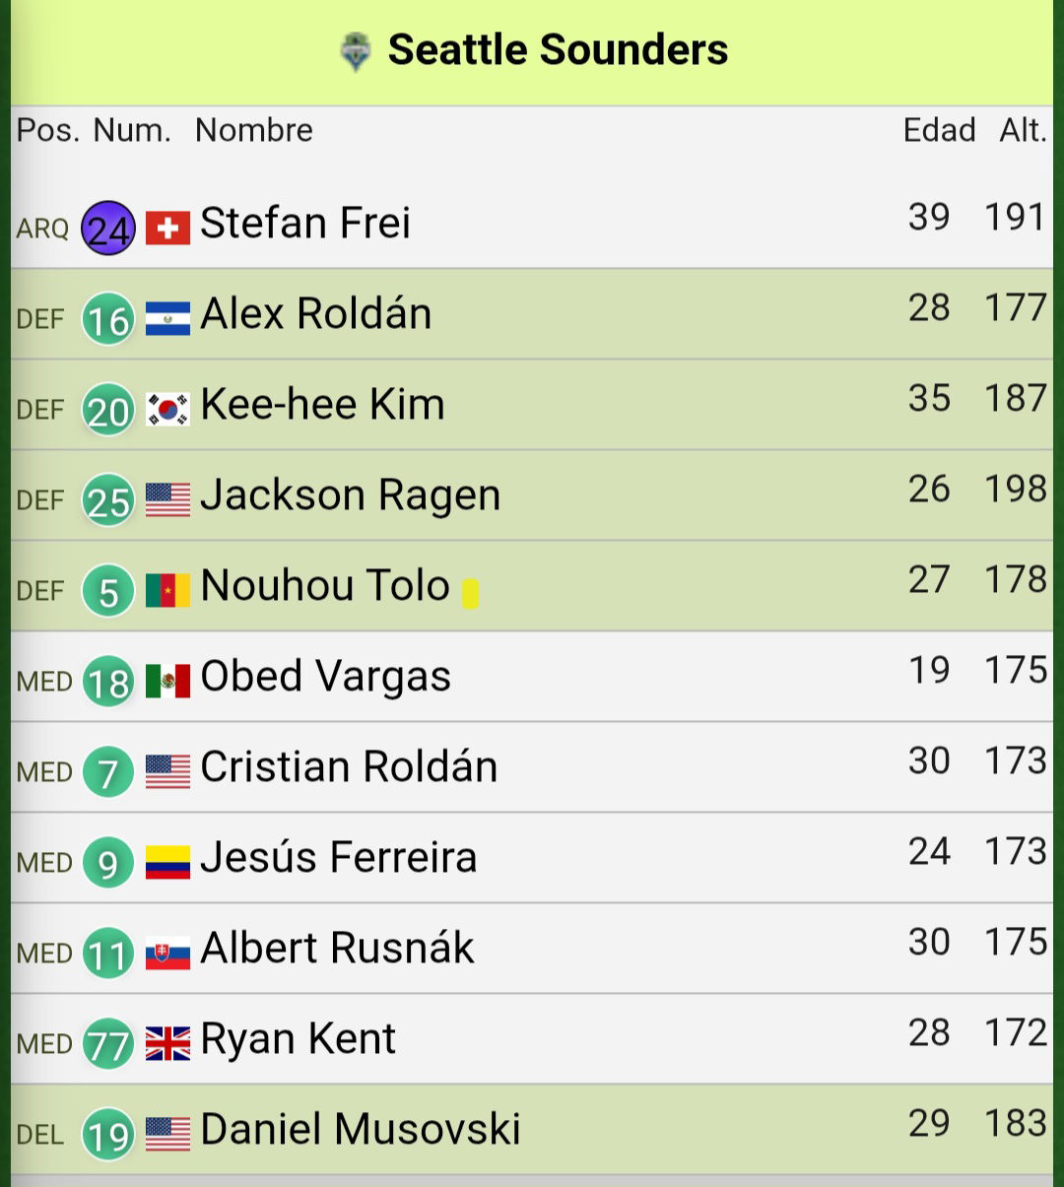Select the El Salvador flag next to Alex Roldán

[x=167, y=319]
